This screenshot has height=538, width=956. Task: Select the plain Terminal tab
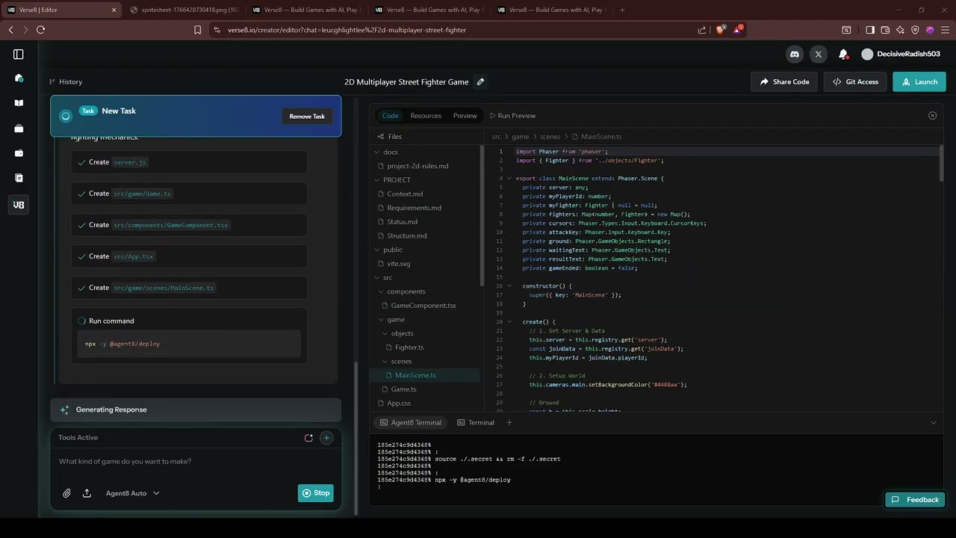click(x=476, y=422)
